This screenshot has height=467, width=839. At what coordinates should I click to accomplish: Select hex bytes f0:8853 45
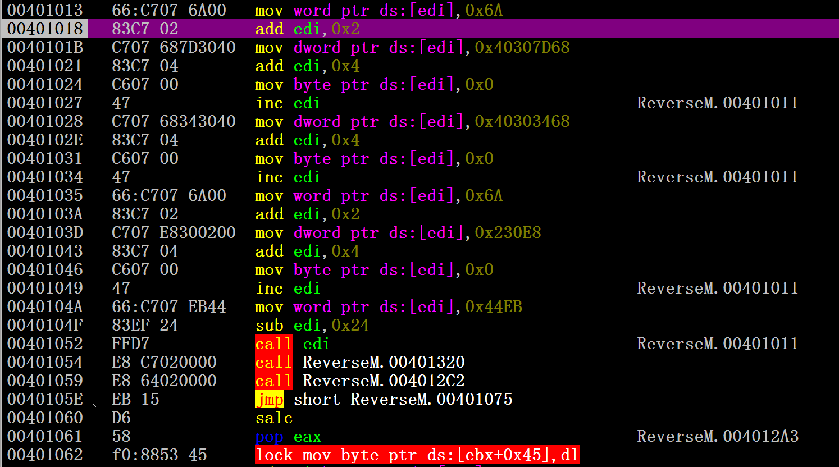tap(159, 455)
